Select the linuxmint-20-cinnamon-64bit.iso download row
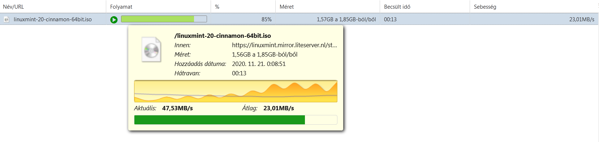The image size is (599, 142). 299,19
